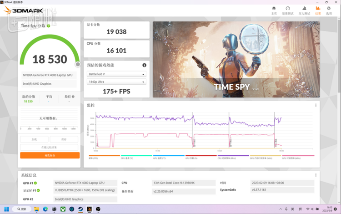
Task: Expand the Battlefield V game dropdown
Action: 116,74
